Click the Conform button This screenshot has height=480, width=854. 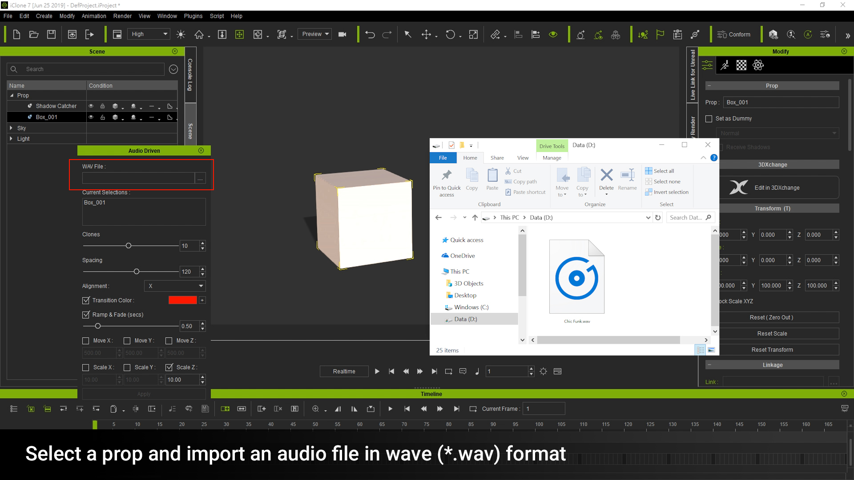[x=734, y=34]
